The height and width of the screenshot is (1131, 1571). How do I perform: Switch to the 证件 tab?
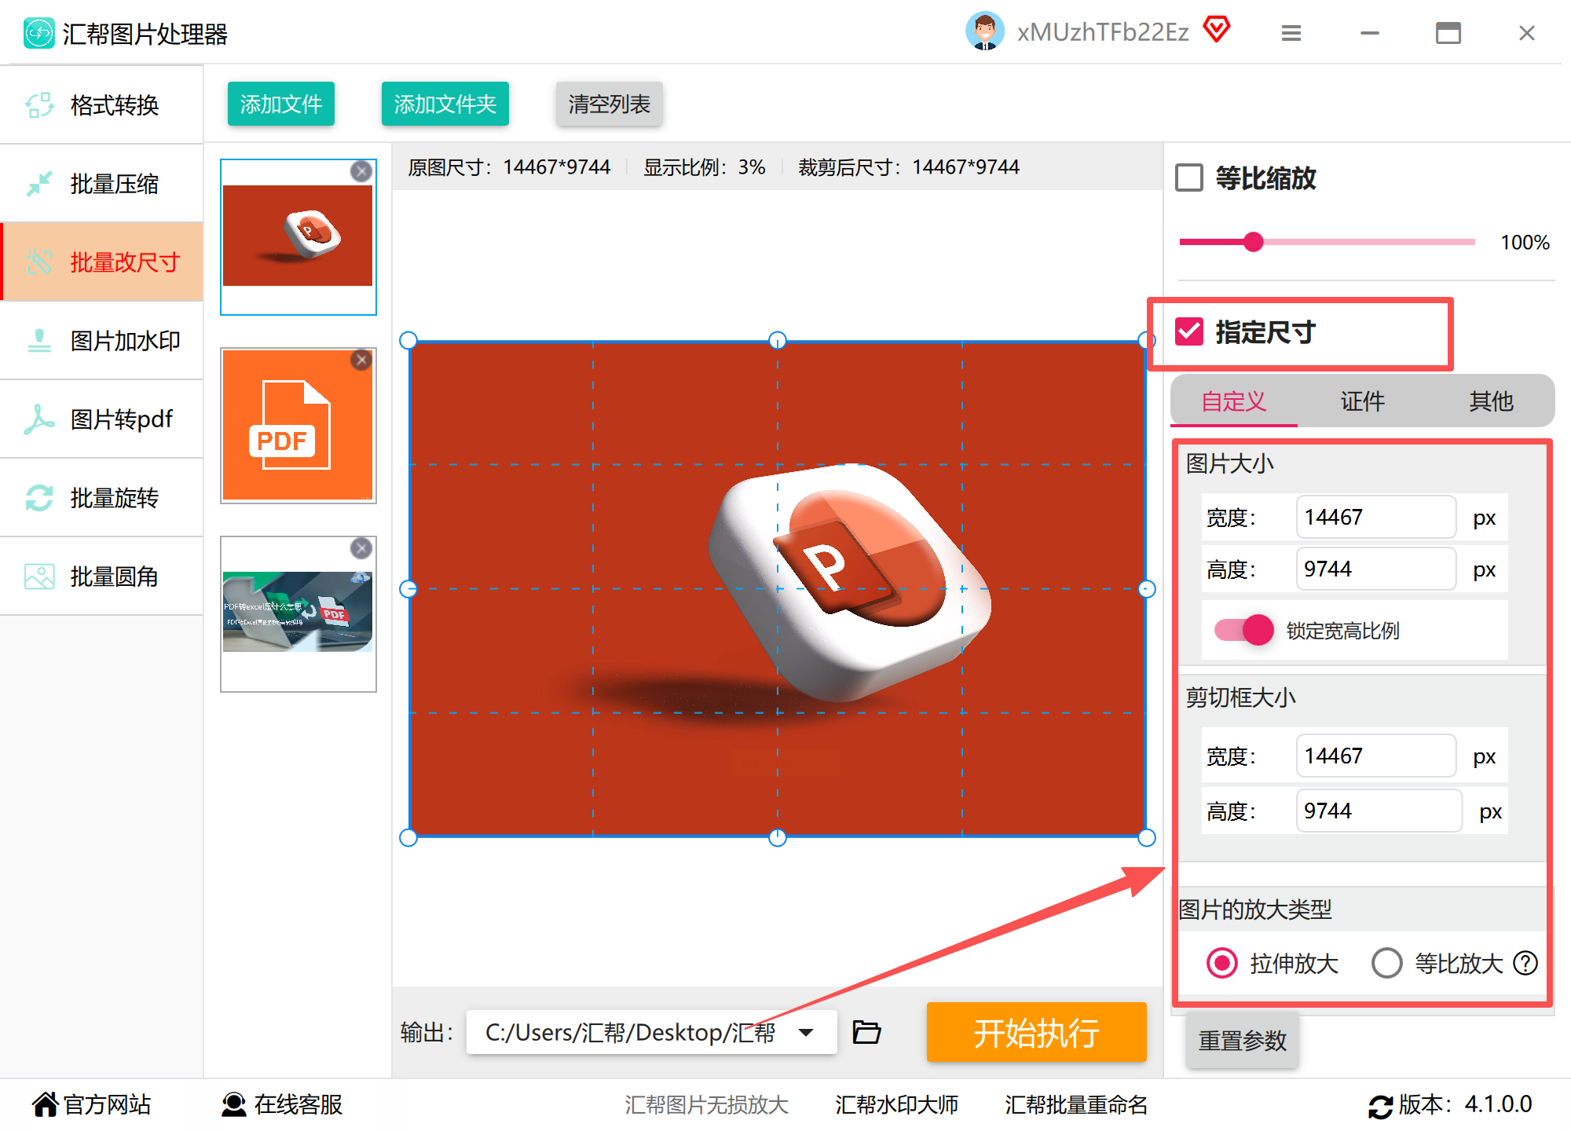(x=1362, y=401)
